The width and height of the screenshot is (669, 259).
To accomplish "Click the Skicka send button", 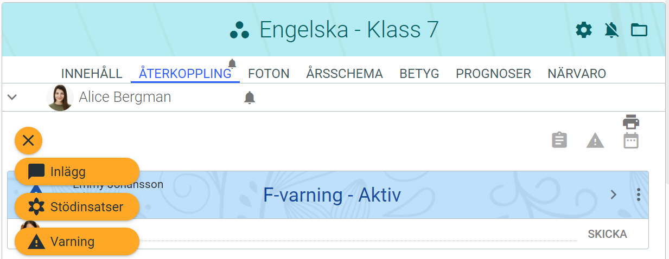I will pyautogui.click(x=607, y=234).
